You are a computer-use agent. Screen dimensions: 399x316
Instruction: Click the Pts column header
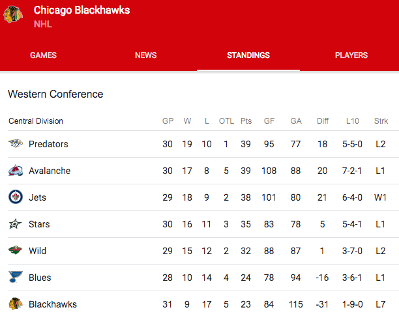246,121
